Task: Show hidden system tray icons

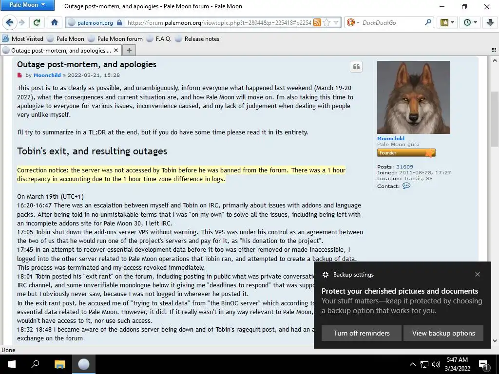Action: click(x=412, y=364)
